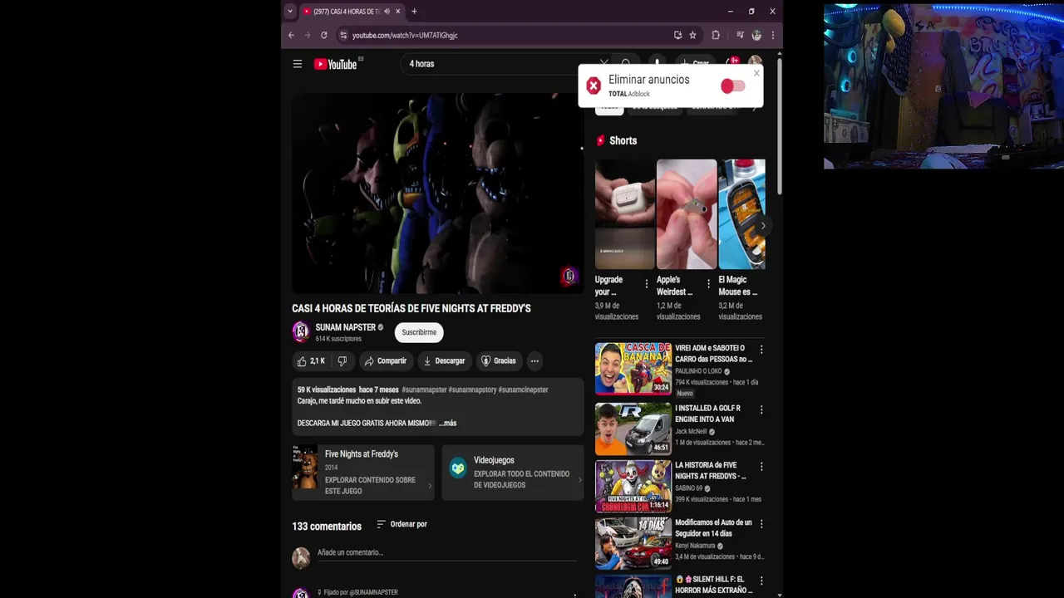Click the browser back arrow
The image size is (1064, 598).
click(x=291, y=35)
